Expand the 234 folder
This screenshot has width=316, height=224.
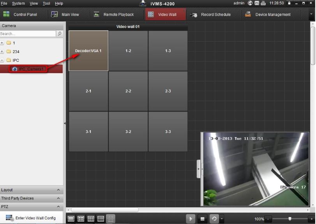[x=2, y=52]
